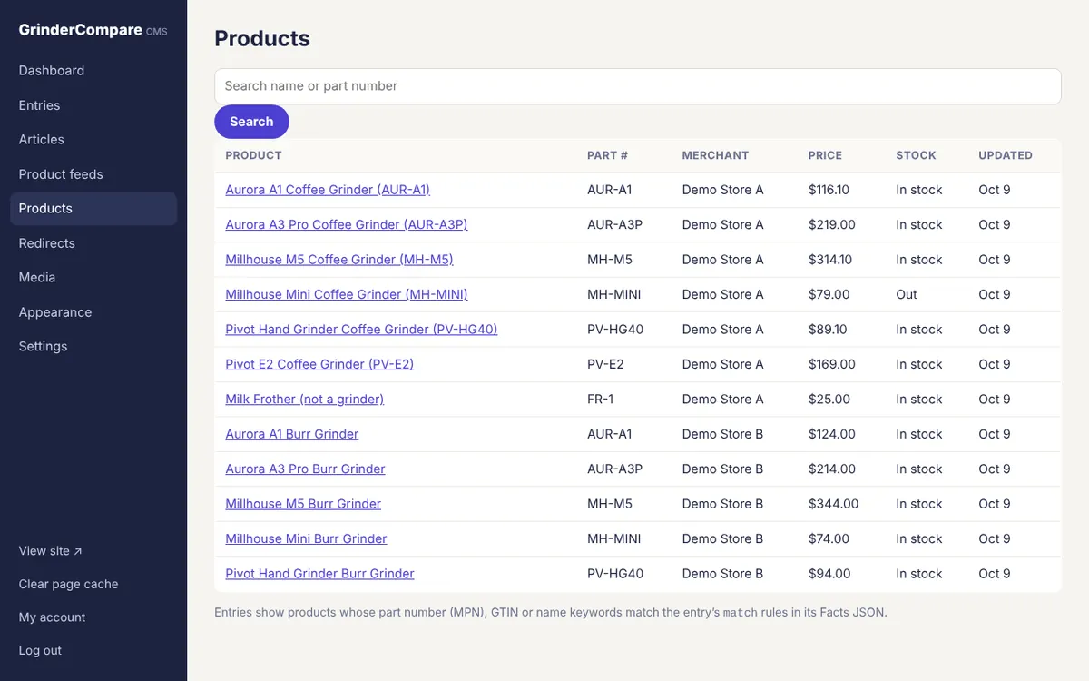
Task: Open Articles from the sidebar
Action: 93,140
